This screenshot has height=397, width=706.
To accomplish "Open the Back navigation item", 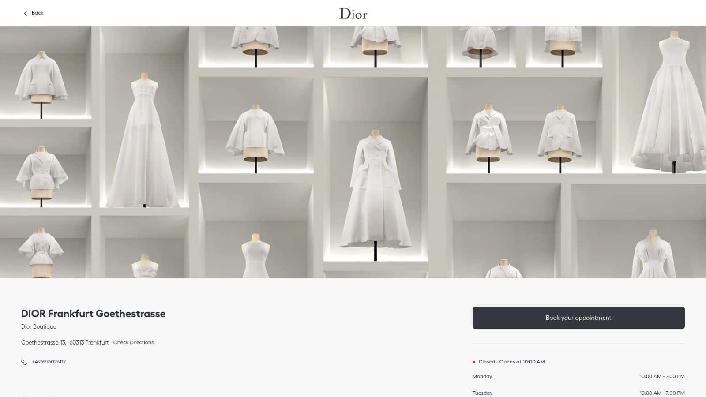I will pos(37,13).
